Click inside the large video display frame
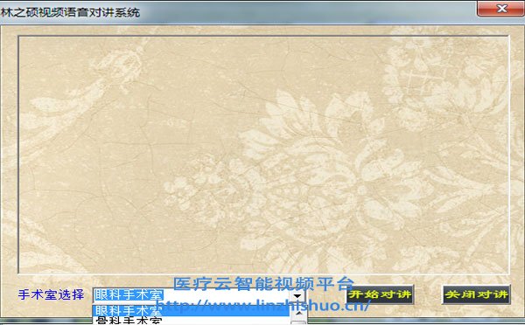Screen dimensions: 525x325 tap(264, 155)
